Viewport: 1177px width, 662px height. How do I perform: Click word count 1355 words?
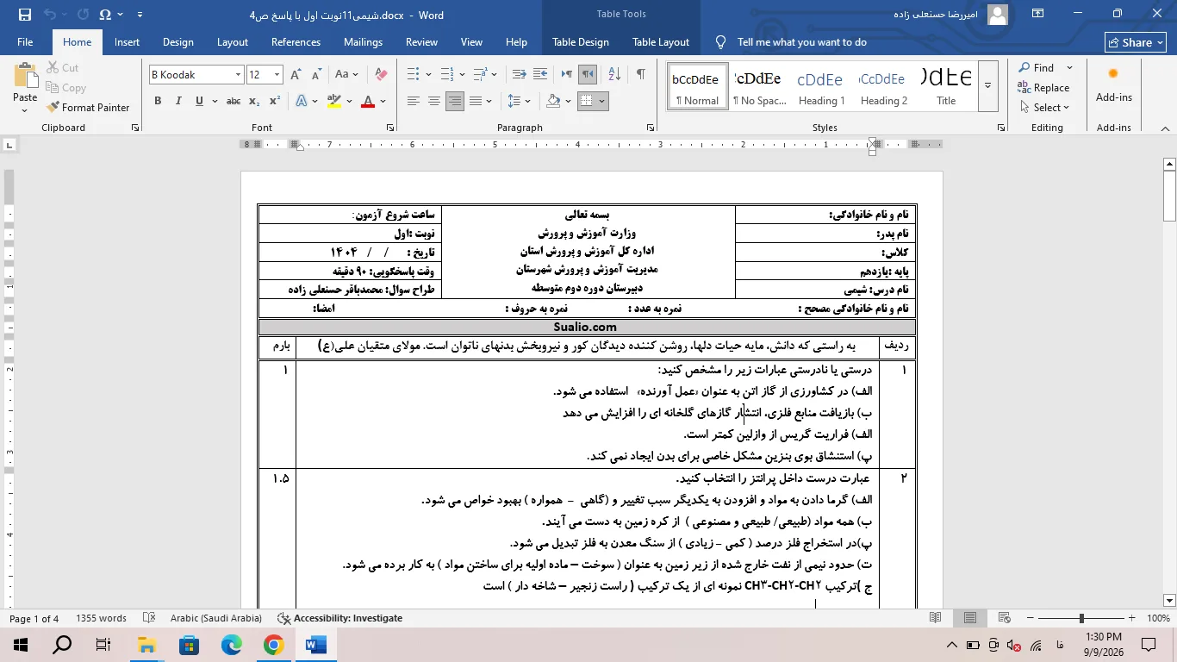(101, 618)
